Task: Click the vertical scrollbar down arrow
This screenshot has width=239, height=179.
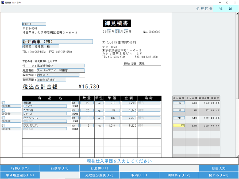Action: point(237,156)
